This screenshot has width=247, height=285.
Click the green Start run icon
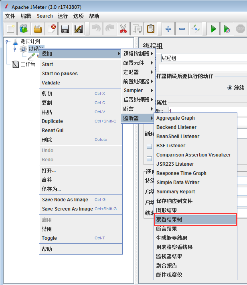(x=213, y=29)
